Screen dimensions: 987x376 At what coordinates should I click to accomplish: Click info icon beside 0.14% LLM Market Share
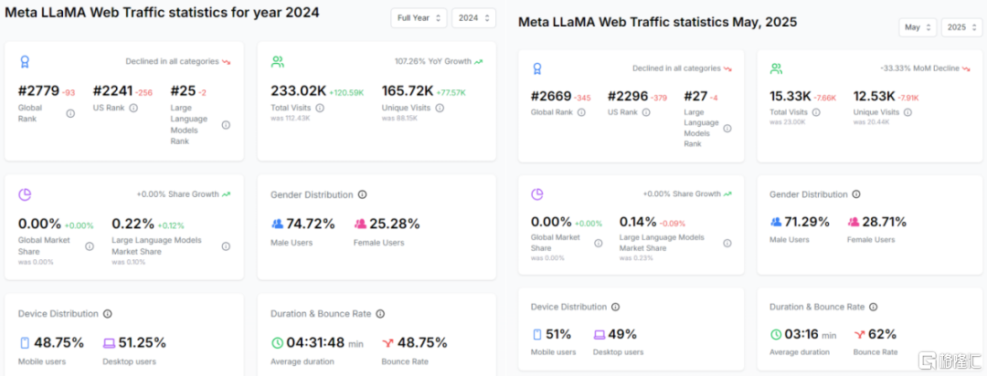[x=727, y=243]
